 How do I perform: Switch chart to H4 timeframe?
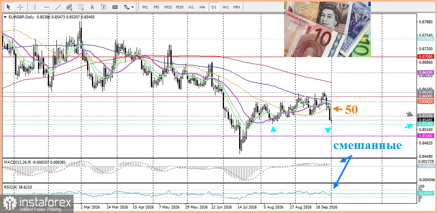(x=202, y=7)
